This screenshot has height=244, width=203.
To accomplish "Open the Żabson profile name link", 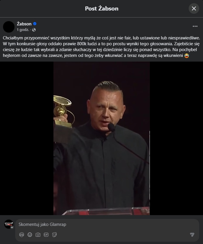I will [24, 24].
